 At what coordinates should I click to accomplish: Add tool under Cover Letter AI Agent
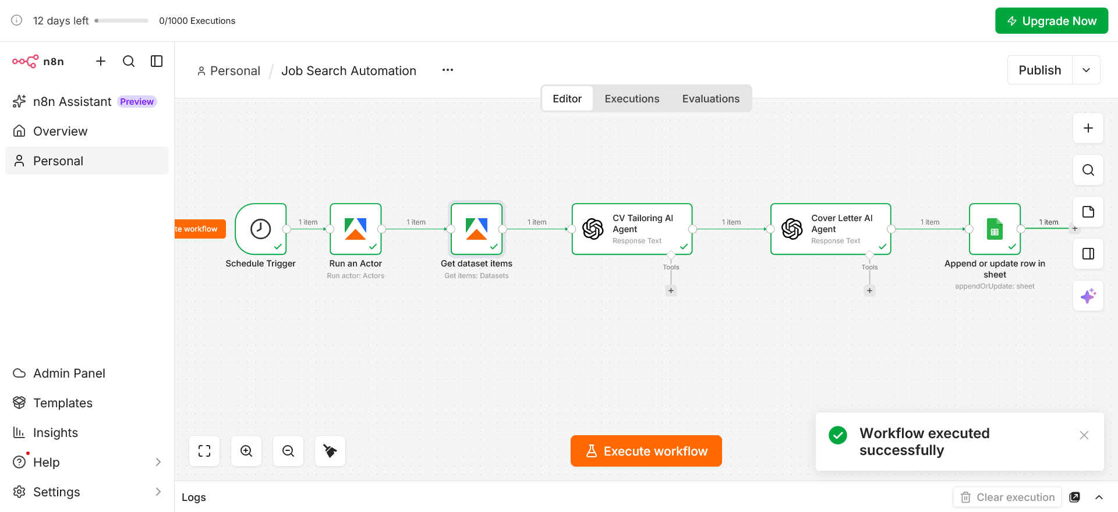[869, 291]
